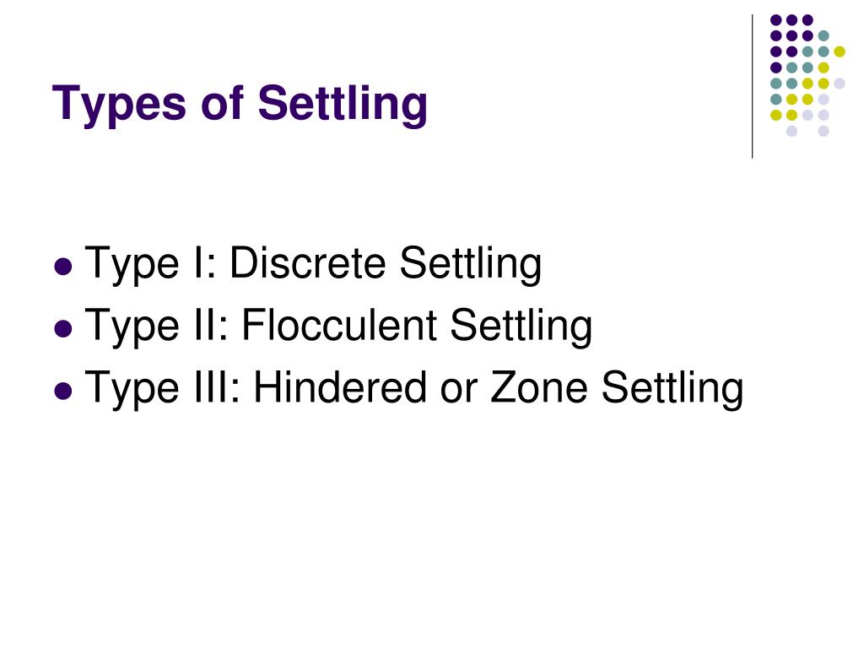This screenshot has width=864, height=648.
Task: Click the bullet dot before Type III
Action: 64,391
